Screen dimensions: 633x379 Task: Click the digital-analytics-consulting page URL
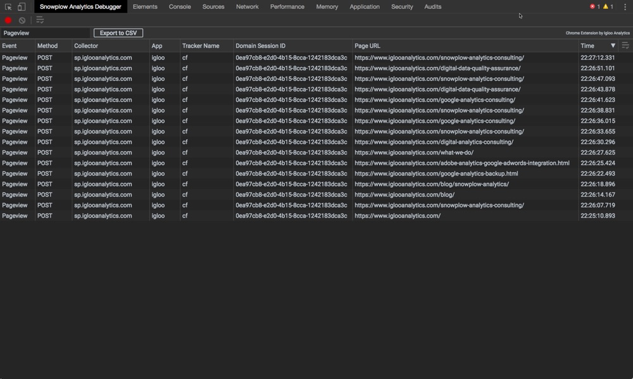(x=434, y=142)
